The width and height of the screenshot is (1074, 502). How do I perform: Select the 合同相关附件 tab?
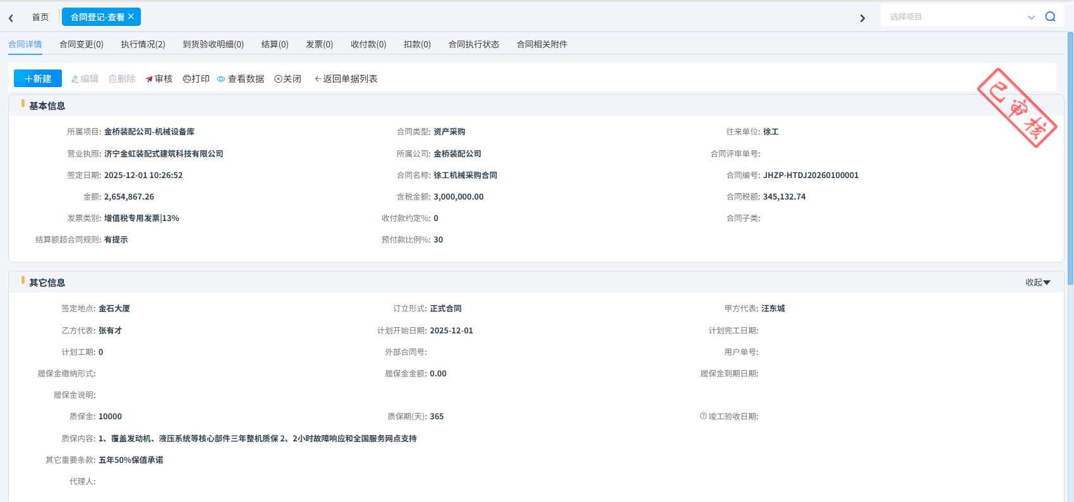[541, 44]
